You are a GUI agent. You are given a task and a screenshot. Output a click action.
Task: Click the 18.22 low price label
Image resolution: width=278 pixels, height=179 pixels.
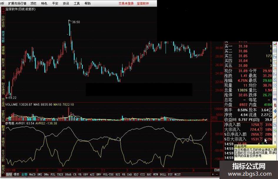pyautogui.click(x=12, y=98)
